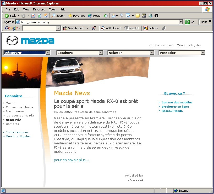Click the Refresh page icon

click(x=39, y=16)
